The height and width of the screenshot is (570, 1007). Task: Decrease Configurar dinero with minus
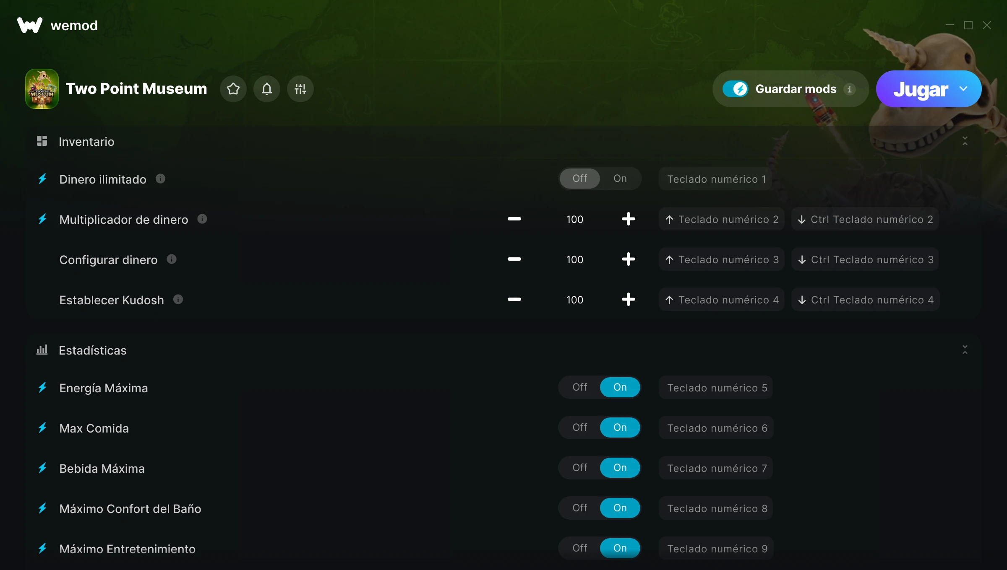514,259
